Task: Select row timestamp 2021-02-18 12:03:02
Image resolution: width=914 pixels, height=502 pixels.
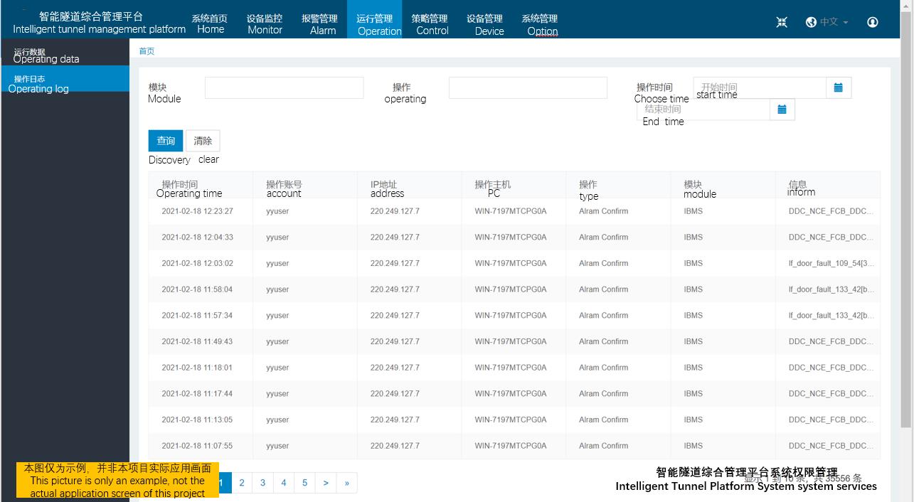Action: pyautogui.click(x=197, y=263)
